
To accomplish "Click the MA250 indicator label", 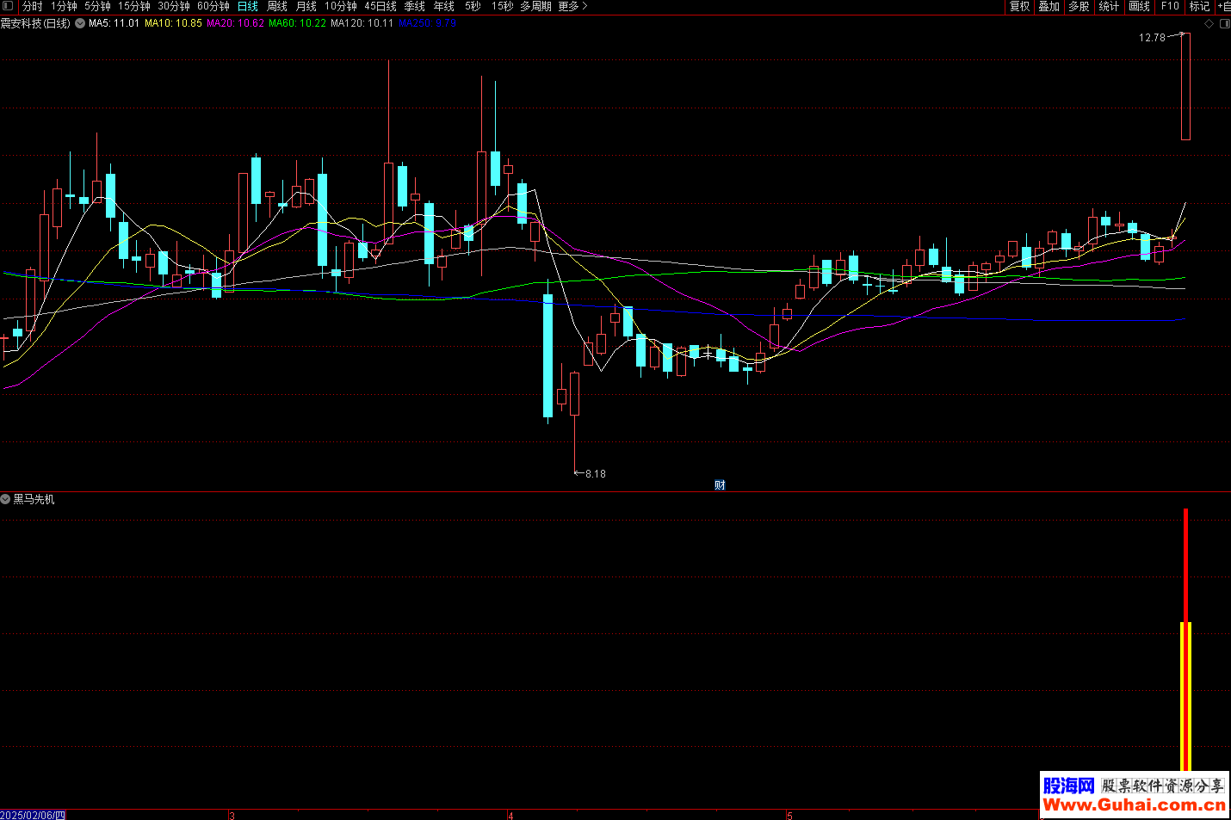I will (x=427, y=23).
